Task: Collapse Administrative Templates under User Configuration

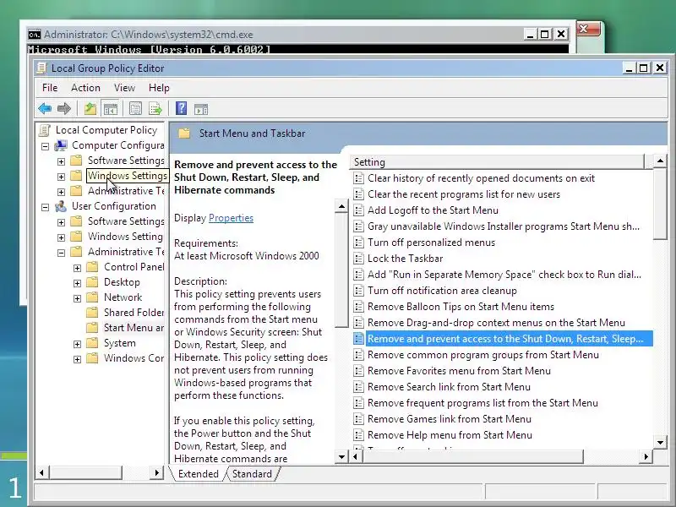Action: pos(61,253)
